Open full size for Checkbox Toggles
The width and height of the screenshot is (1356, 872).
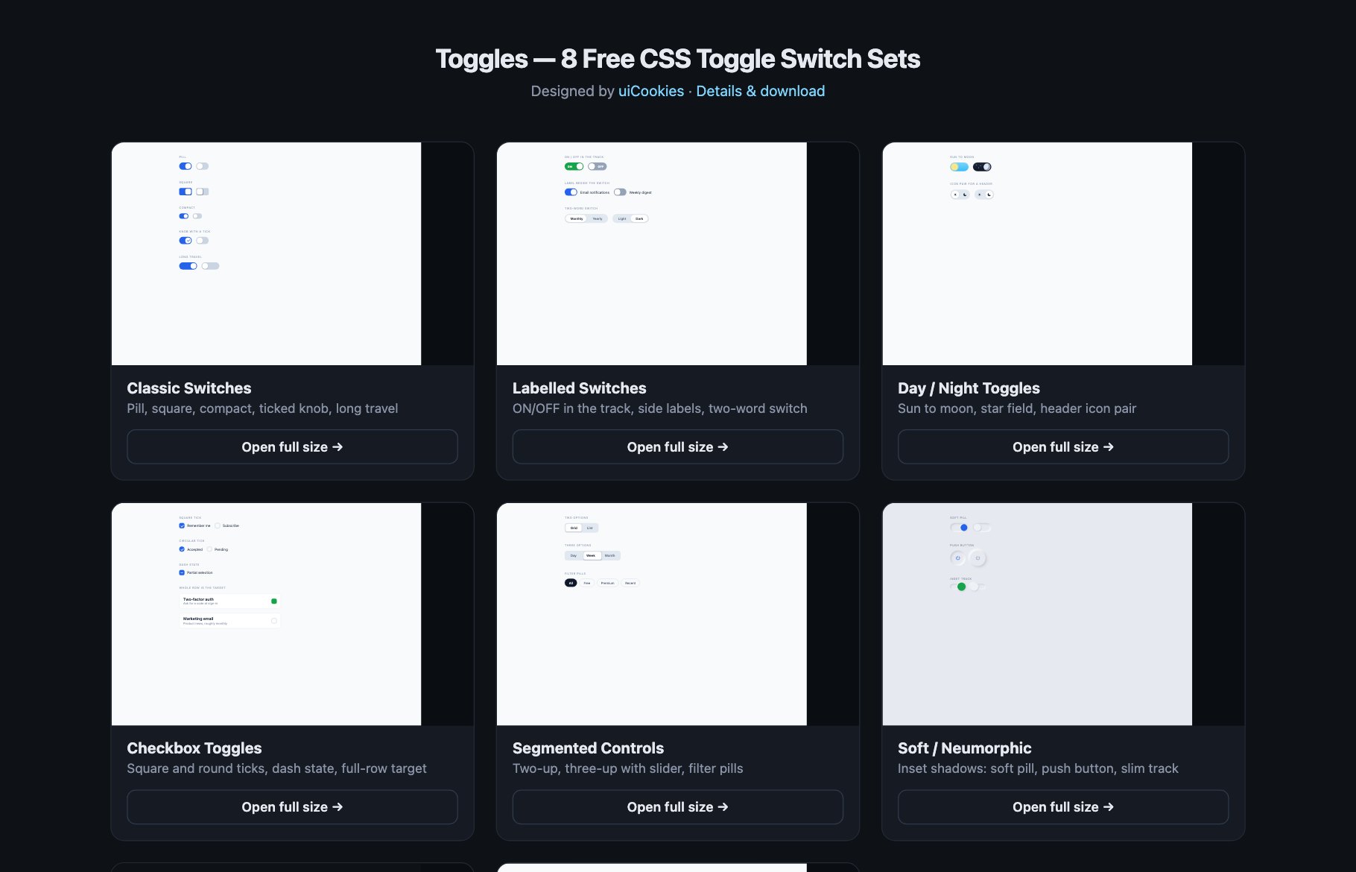coord(292,806)
